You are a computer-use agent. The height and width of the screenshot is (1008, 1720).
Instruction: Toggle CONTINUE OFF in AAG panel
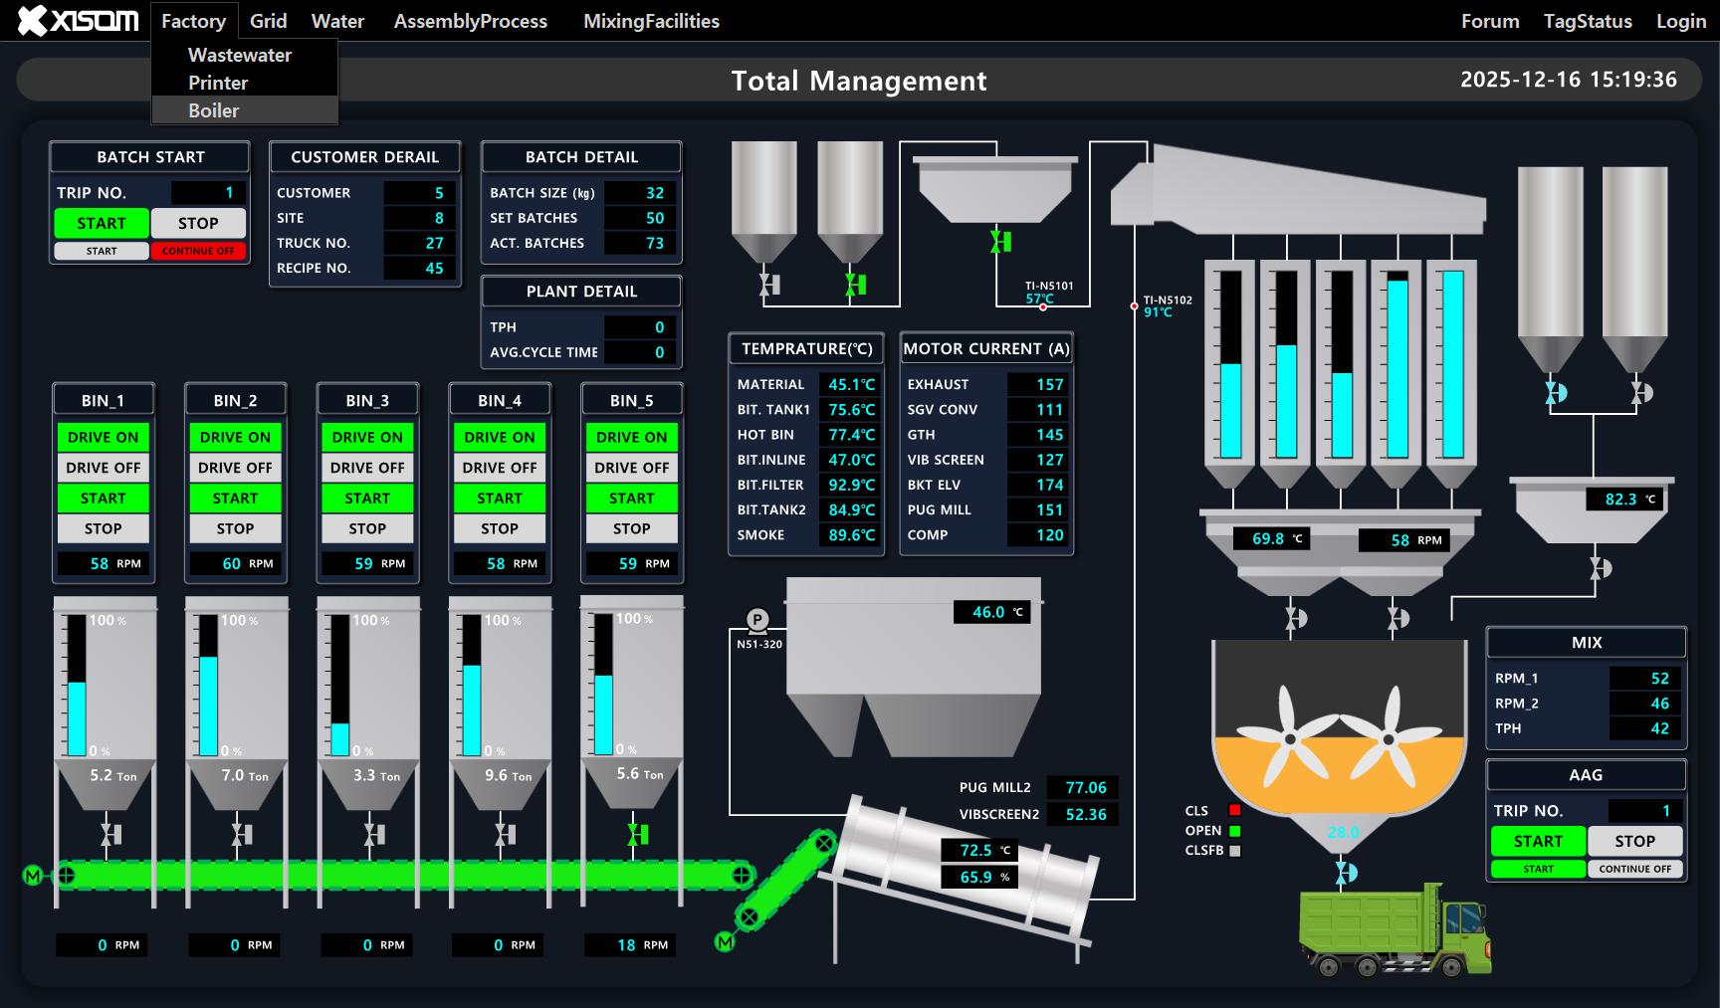pyautogui.click(x=1634, y=869)
